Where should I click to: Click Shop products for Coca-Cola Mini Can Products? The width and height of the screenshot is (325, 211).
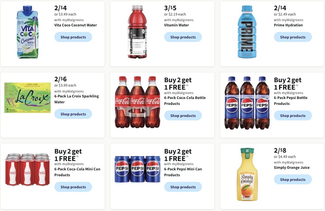click(73, 187)
